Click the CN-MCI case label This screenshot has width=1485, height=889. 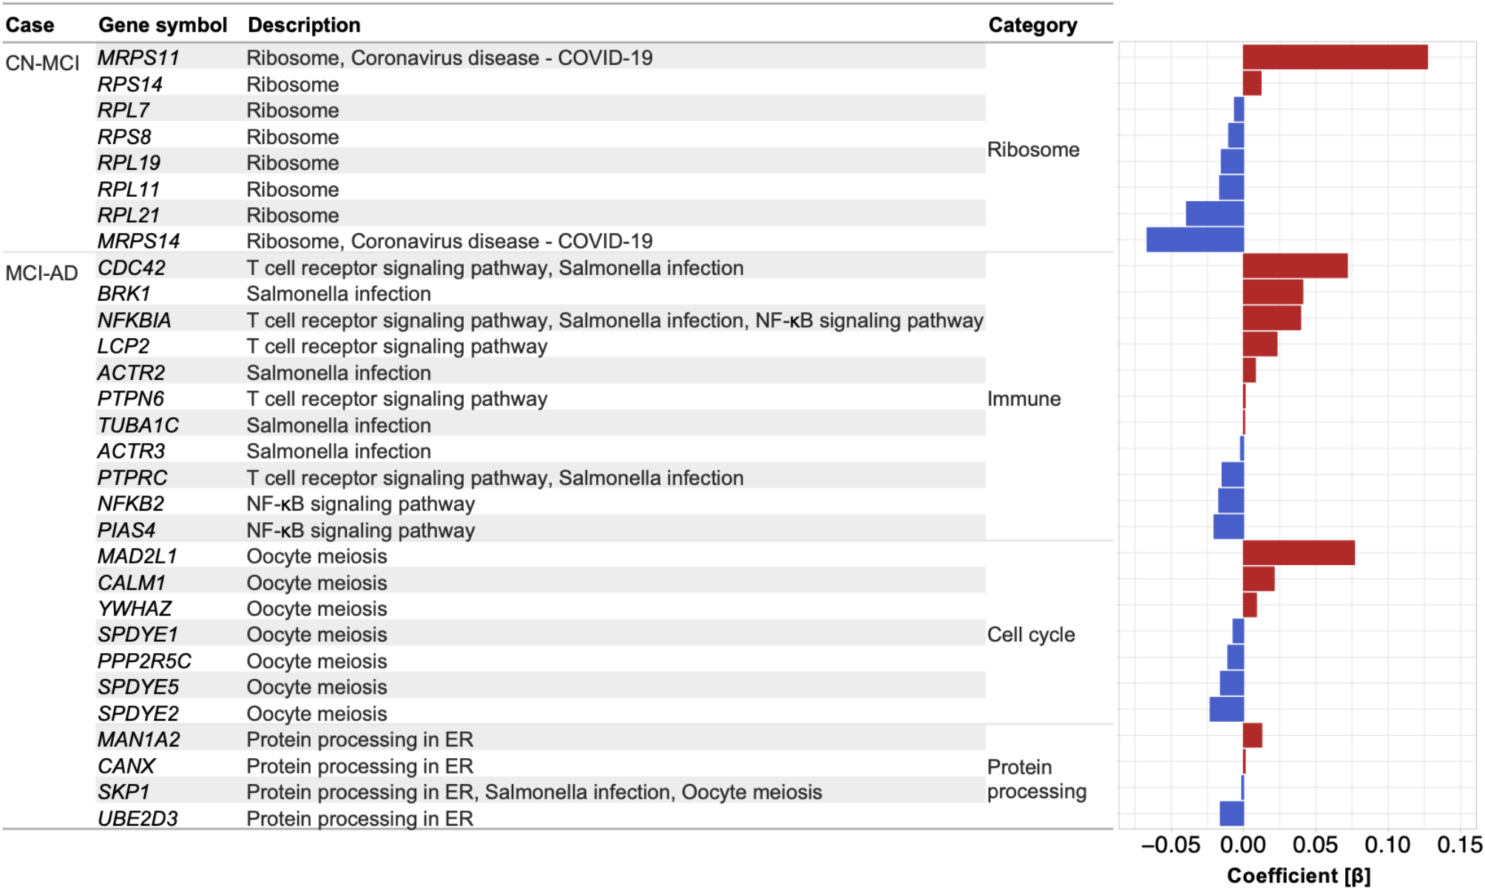click(42, 64)
